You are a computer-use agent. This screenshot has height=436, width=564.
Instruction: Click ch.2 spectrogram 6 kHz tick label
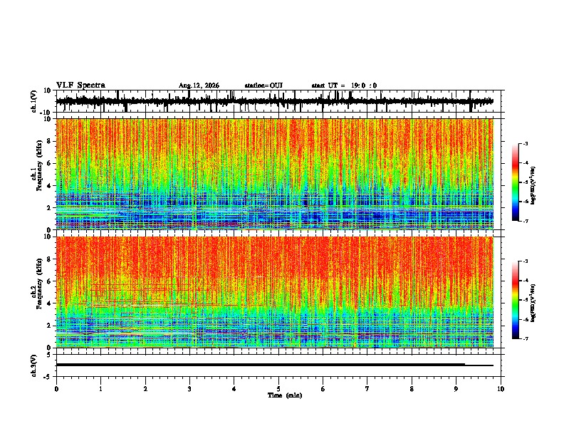pos(50,281)
